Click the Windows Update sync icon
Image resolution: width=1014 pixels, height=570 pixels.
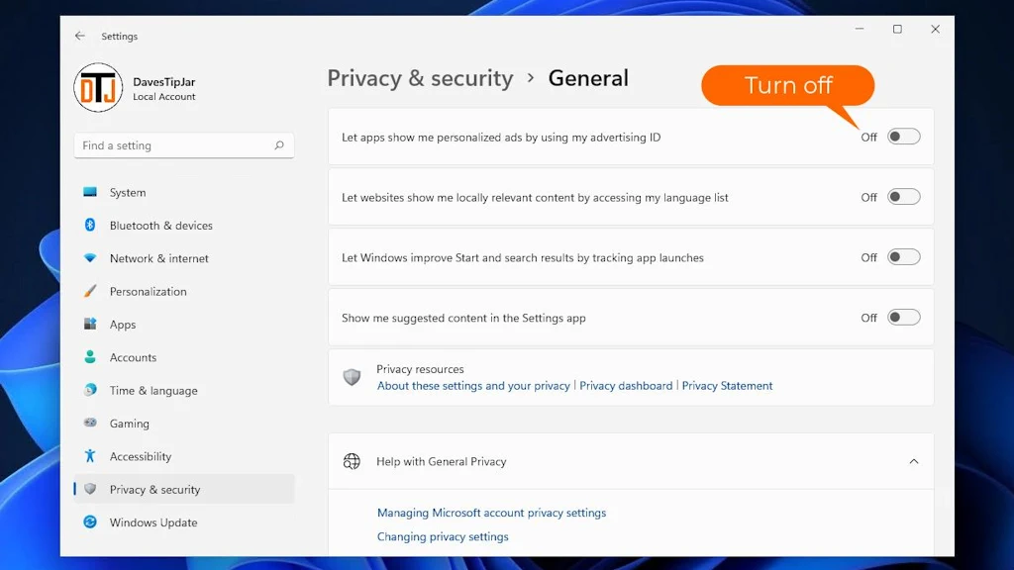tap(90, 522)
